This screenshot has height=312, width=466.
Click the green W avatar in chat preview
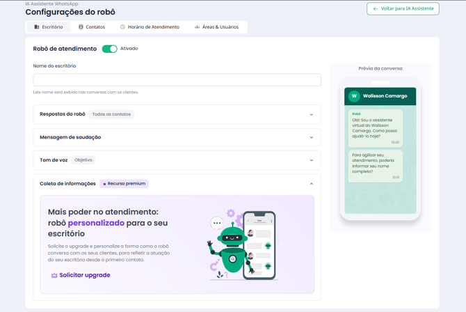click(354, 96)
